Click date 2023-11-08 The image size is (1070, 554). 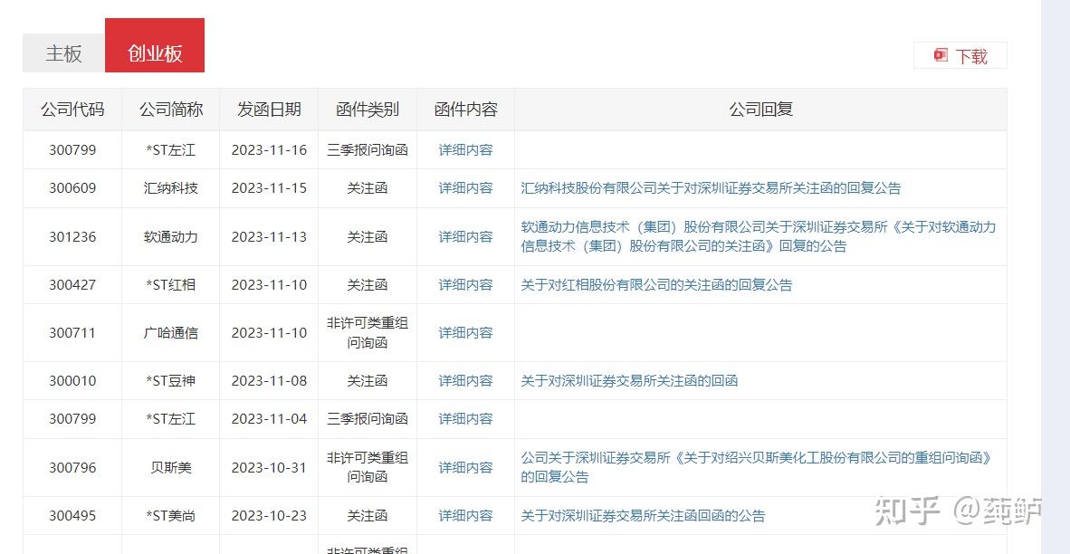(269, 381)
